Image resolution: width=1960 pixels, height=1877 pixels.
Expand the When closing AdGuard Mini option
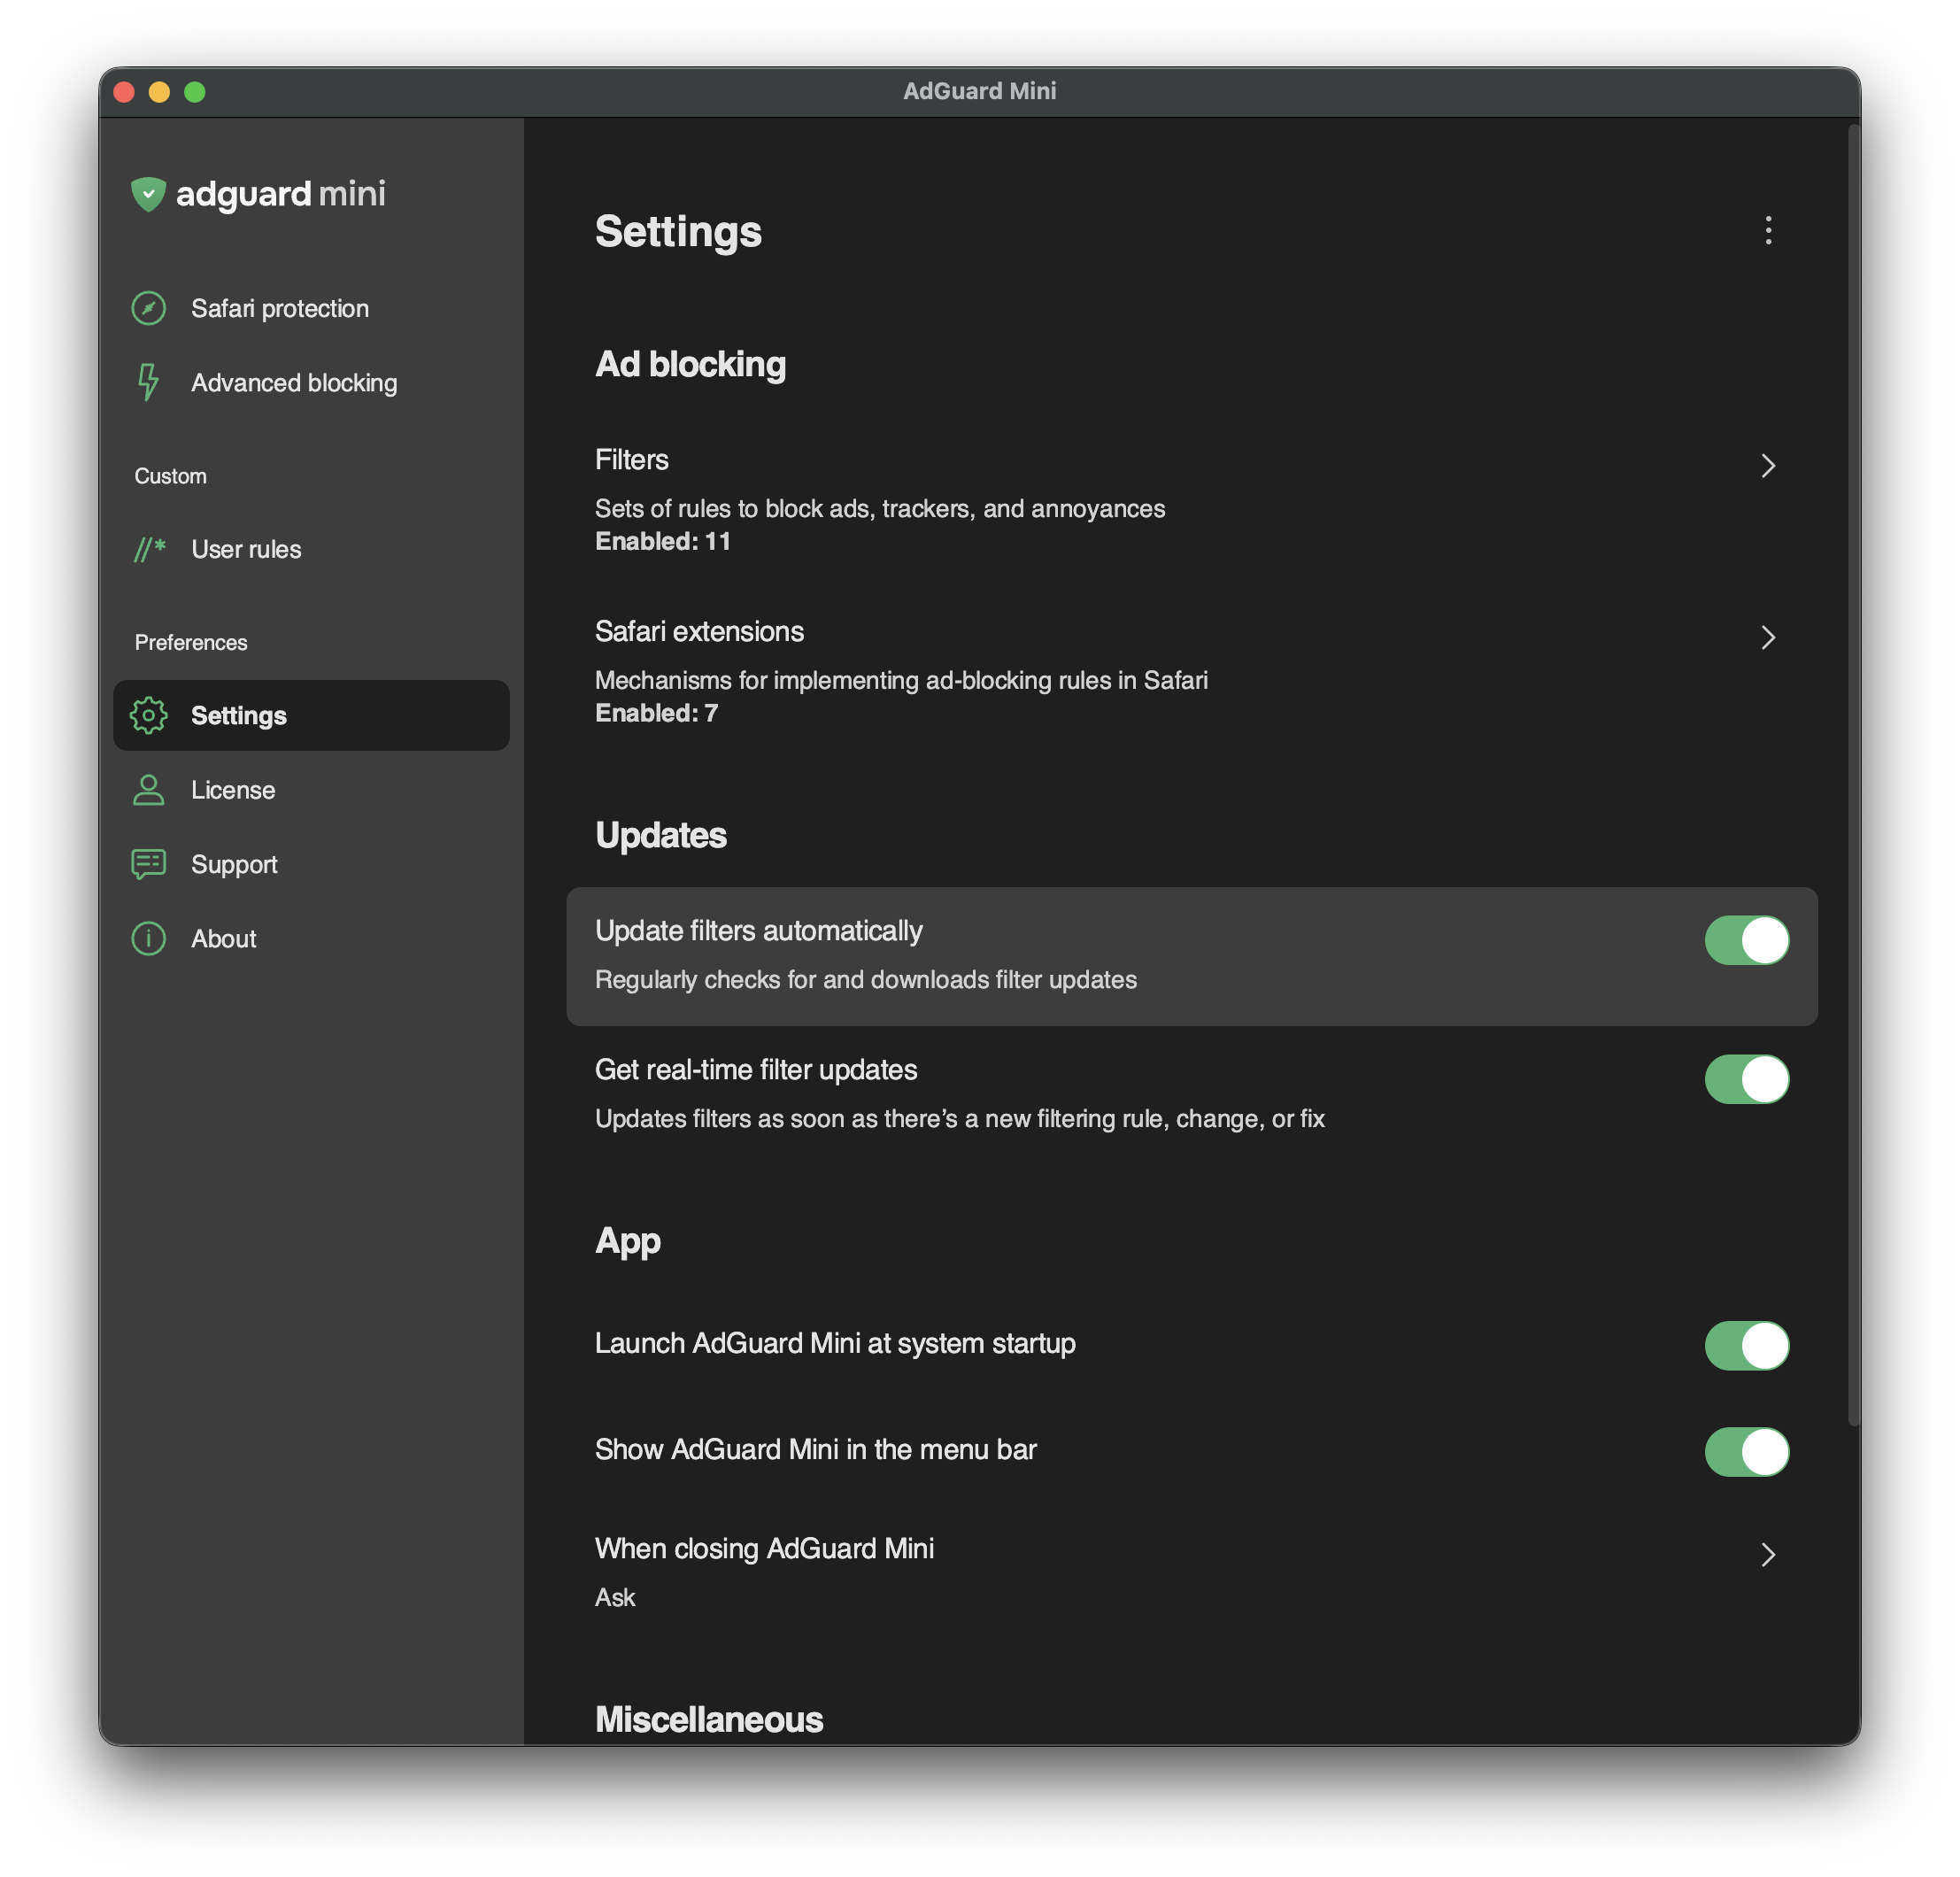(1768, 1555)
